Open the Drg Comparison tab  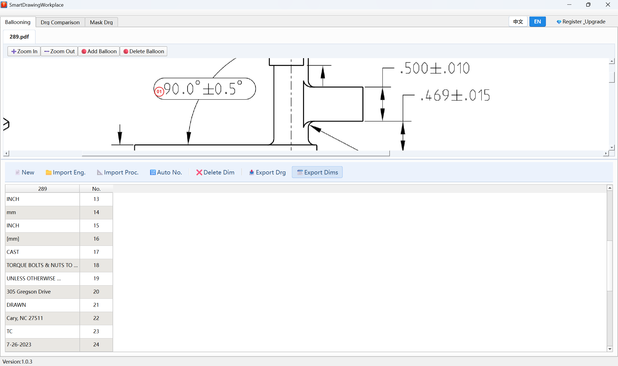coord(60,22)
